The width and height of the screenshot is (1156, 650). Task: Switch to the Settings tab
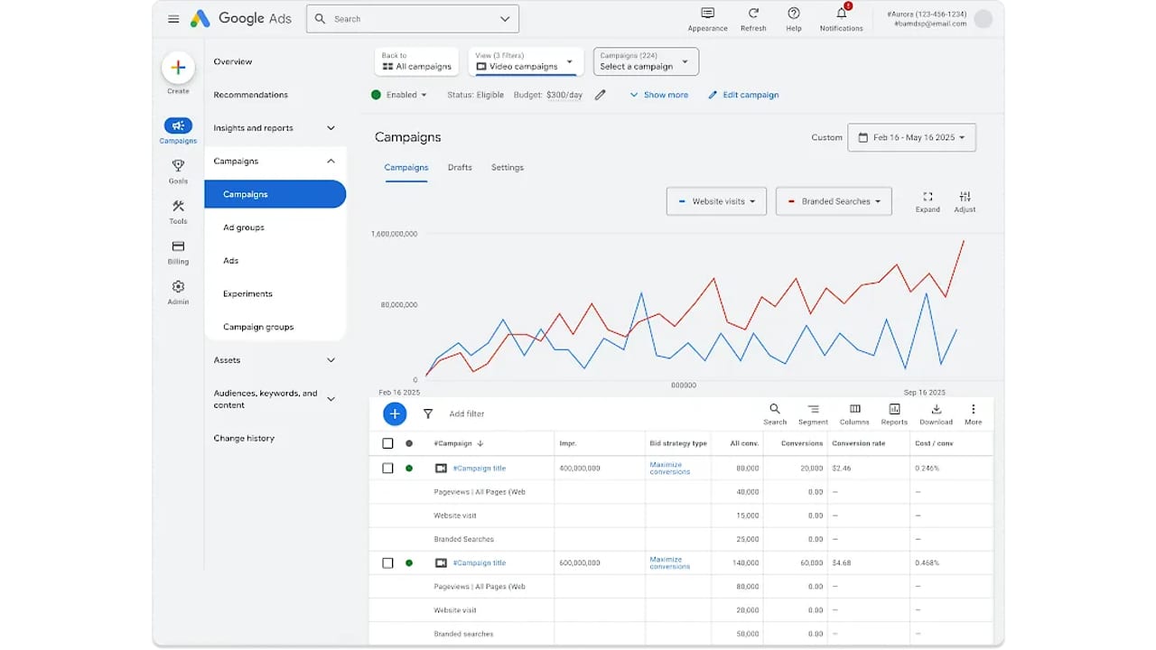click(507, 168)
